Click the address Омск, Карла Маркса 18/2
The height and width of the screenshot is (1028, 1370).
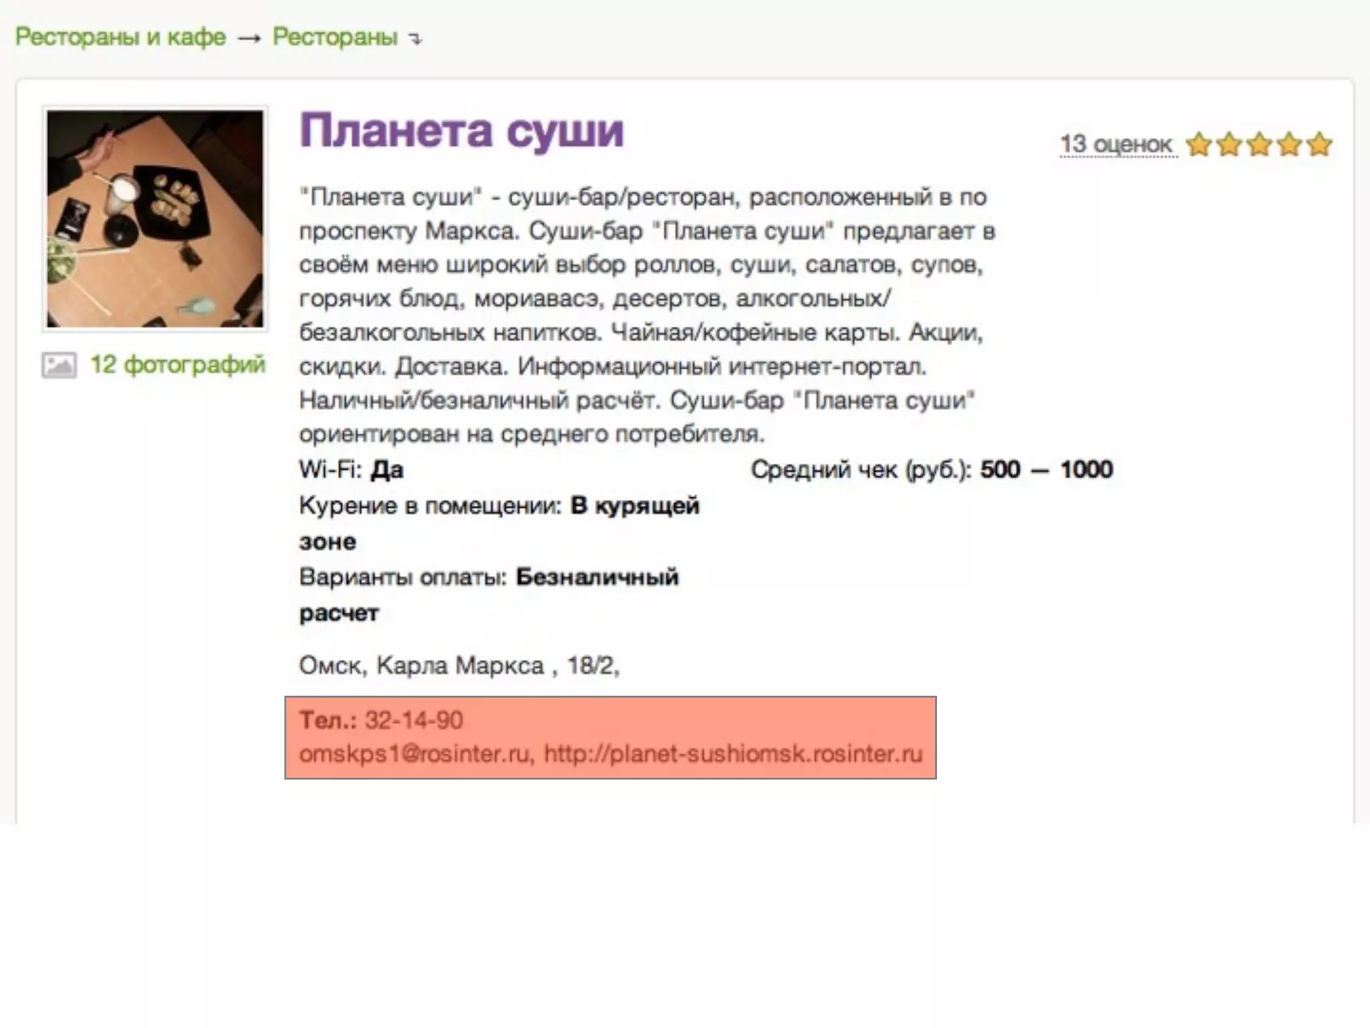[459, 666]
